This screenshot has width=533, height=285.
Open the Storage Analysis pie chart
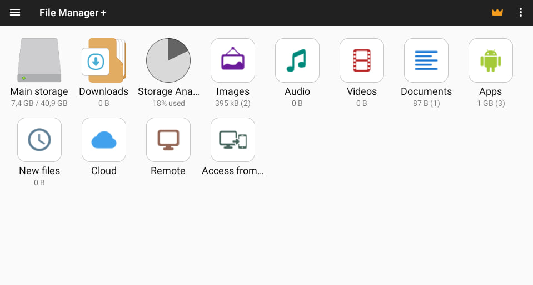pyautogui.click(x=168, y=60)
